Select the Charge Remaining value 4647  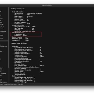pos(34,27)
